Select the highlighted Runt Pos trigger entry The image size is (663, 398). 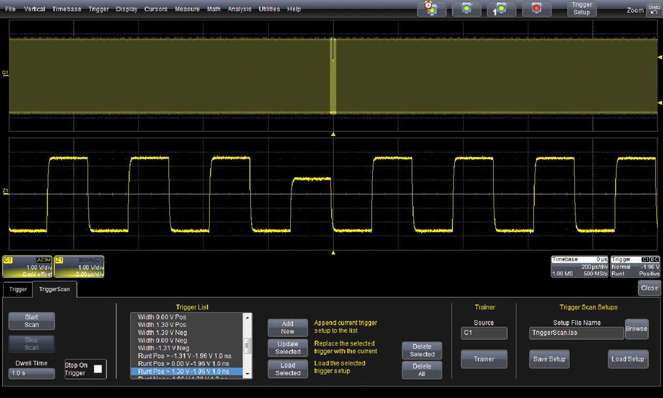pos(184,371)
